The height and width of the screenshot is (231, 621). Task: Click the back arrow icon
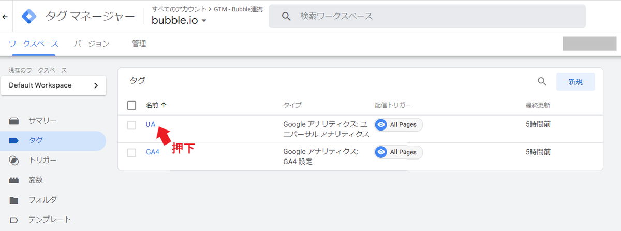5,17
